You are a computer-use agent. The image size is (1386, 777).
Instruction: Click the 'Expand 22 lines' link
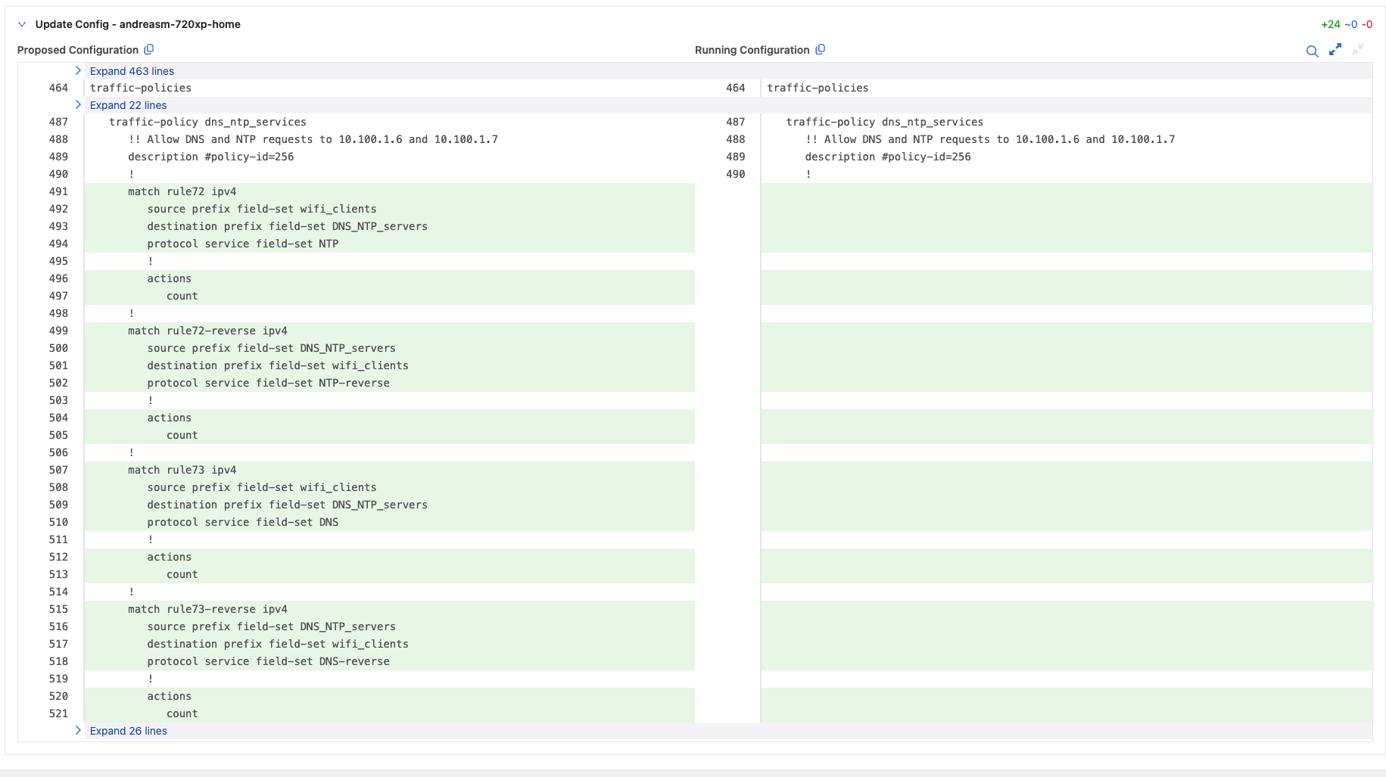(128, 105)
